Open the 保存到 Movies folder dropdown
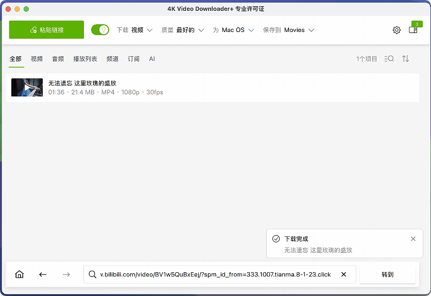 coord(288,30)
